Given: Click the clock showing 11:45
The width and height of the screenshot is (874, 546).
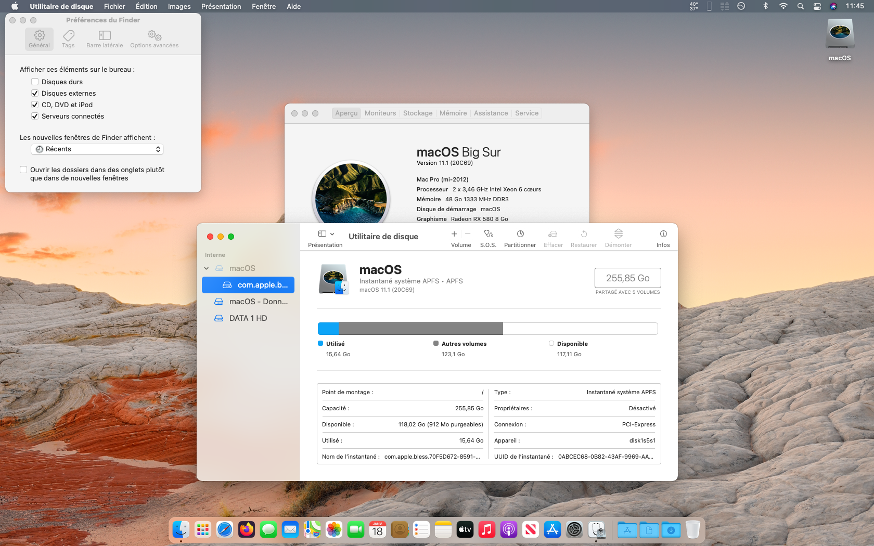Looking at the screenshot, I should (x=855, y=6).
